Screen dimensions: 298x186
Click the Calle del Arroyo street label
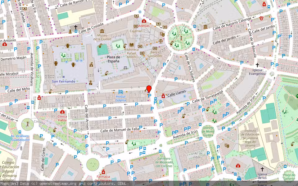point(87,117)
